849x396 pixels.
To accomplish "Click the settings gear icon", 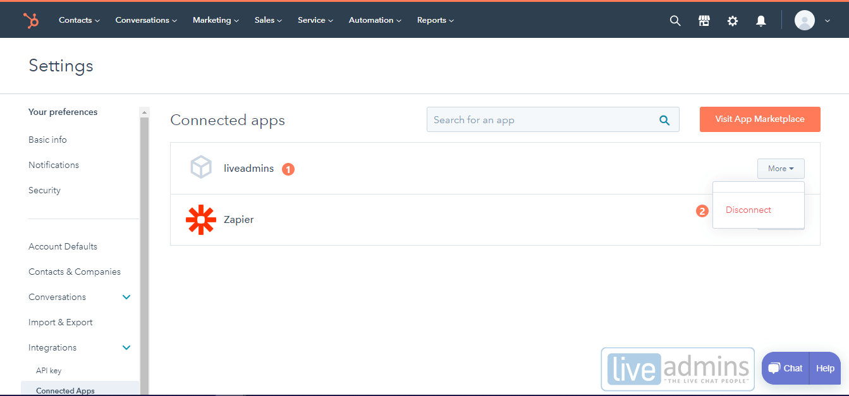I will click(x=732, y=20).
